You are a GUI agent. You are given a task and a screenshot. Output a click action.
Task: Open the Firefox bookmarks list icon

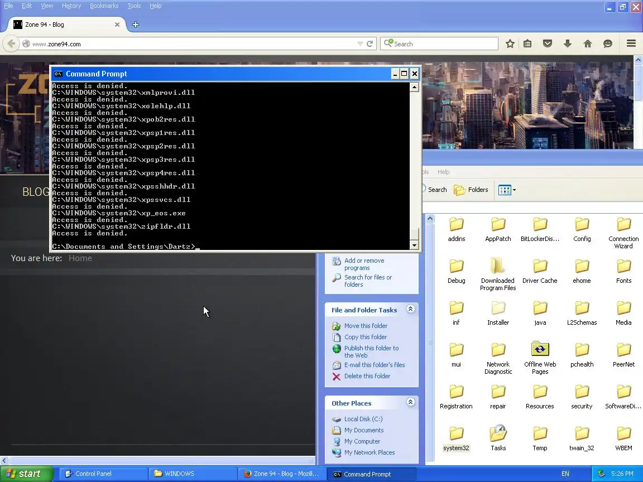[527, 44]
